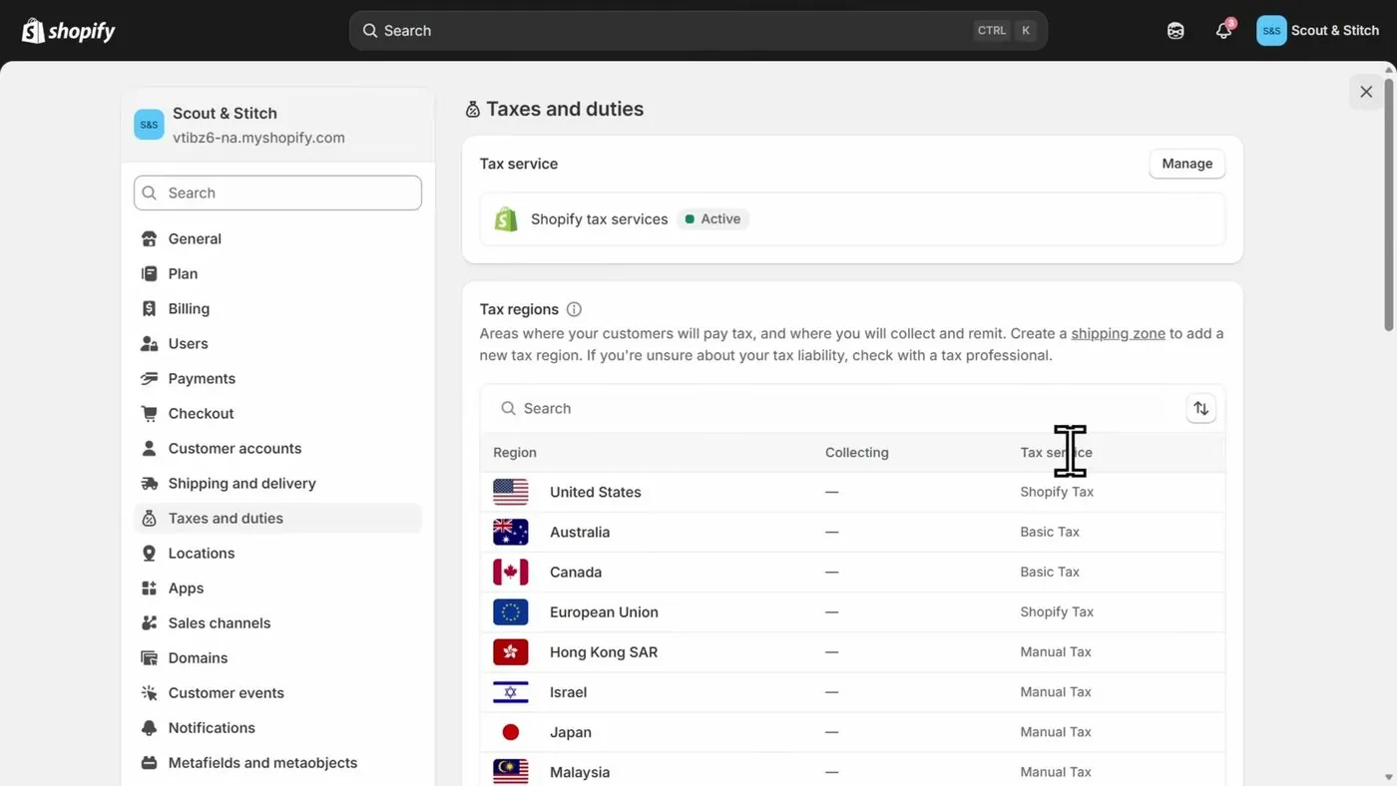Click the Manage tax service button
The height and width of the screenshot is (786, 1397).
(1186, 164)
